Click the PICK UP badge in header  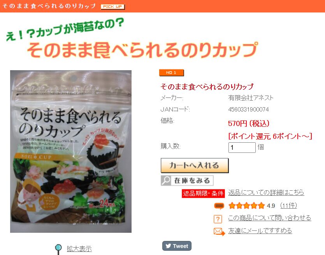112,7
